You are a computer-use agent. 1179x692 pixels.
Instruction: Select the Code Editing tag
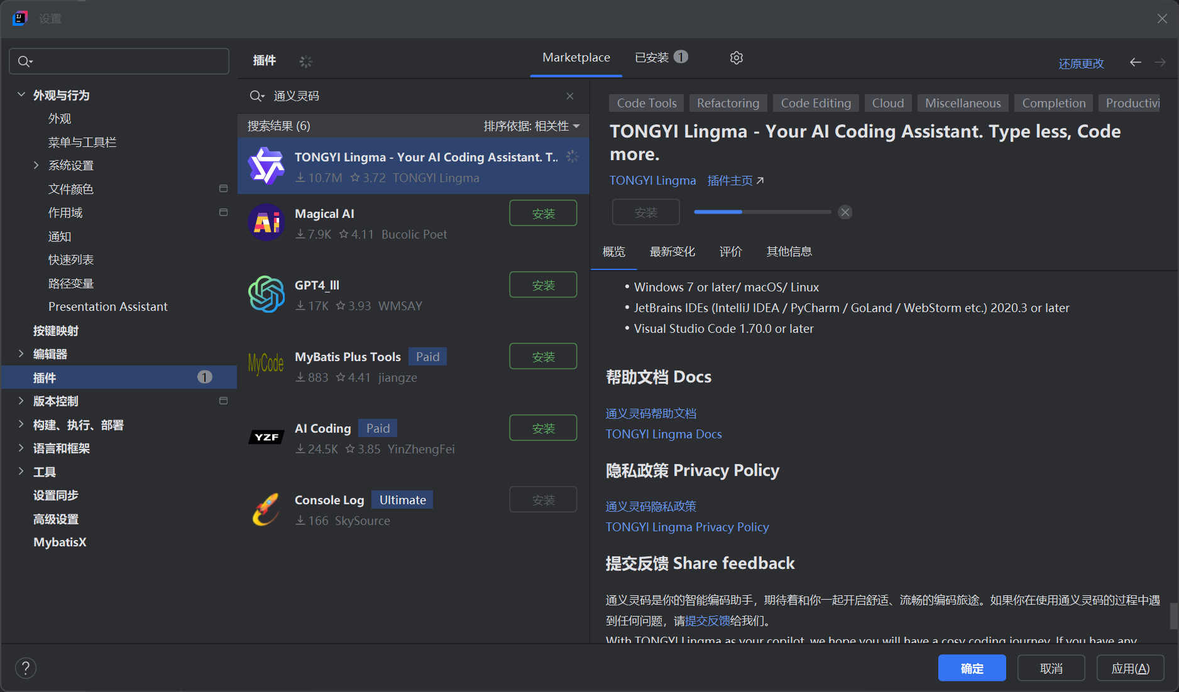(x=816, y=103)
